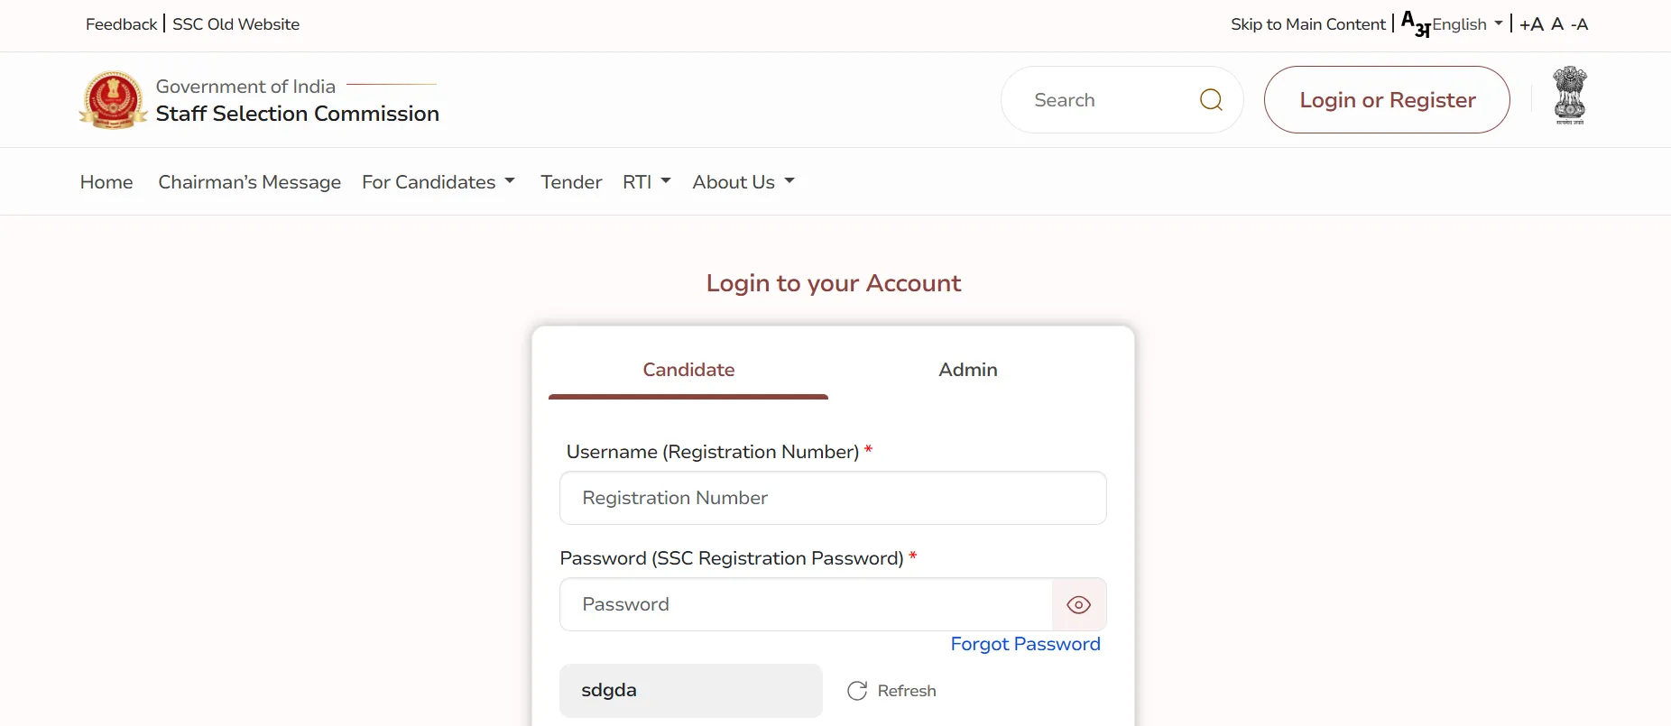Toggle password visibility eye icon

coord(1079,604)
